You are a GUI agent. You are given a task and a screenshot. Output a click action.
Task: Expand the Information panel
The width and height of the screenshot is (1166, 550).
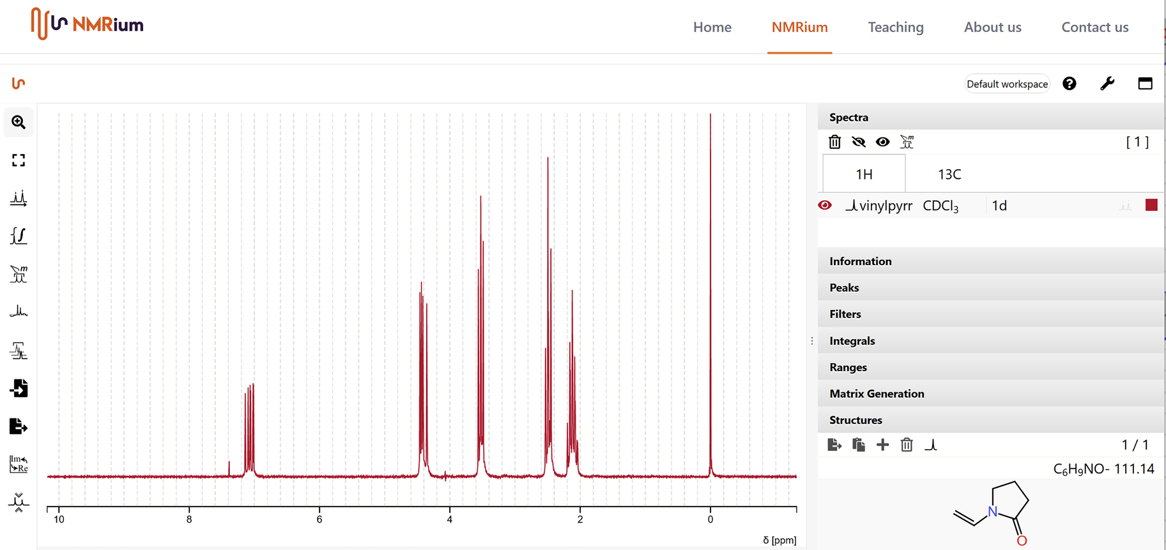click(860, 261)
